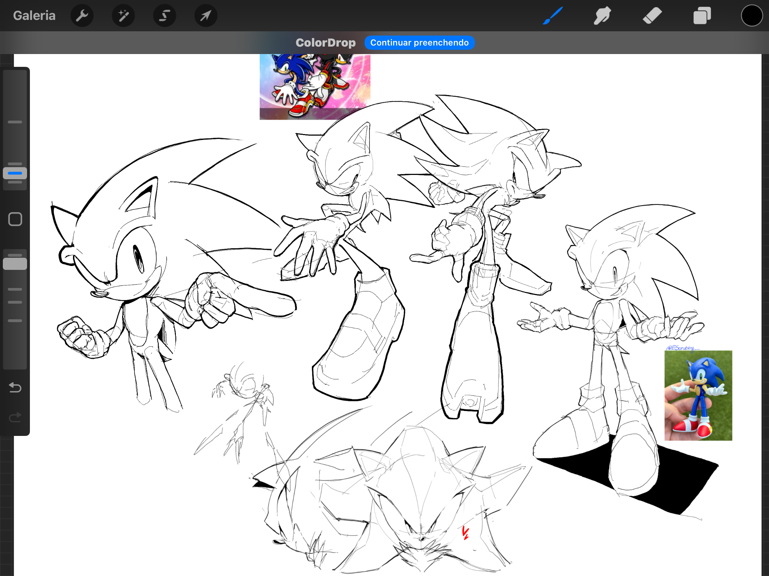Tap the square modify button on sidebar
Screen dimensions: 769x576
[x=15, y=219]
